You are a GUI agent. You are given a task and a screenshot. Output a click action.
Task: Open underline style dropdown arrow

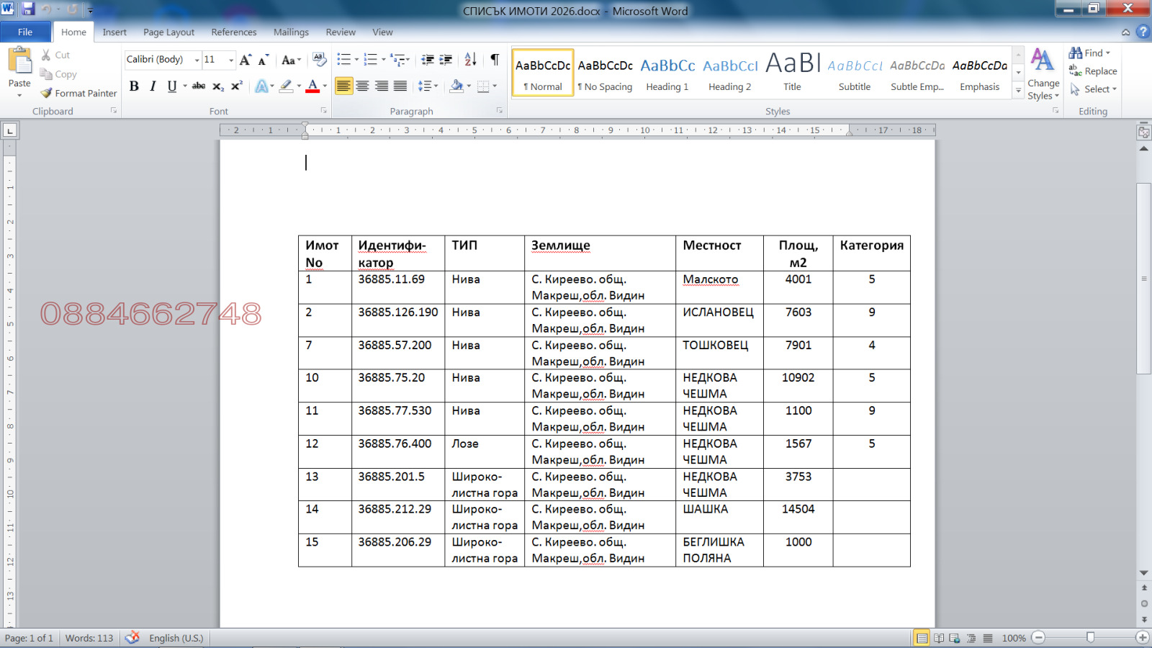(185, 86)
